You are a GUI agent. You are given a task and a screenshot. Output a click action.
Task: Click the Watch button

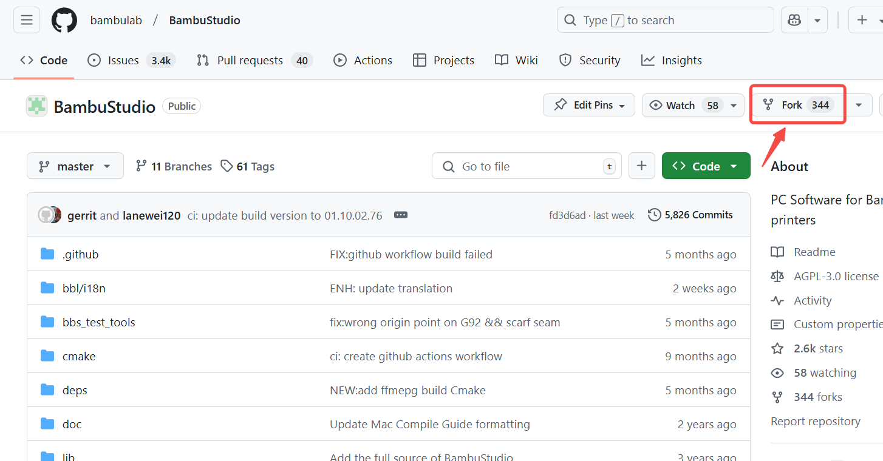[x=684, y=105]
